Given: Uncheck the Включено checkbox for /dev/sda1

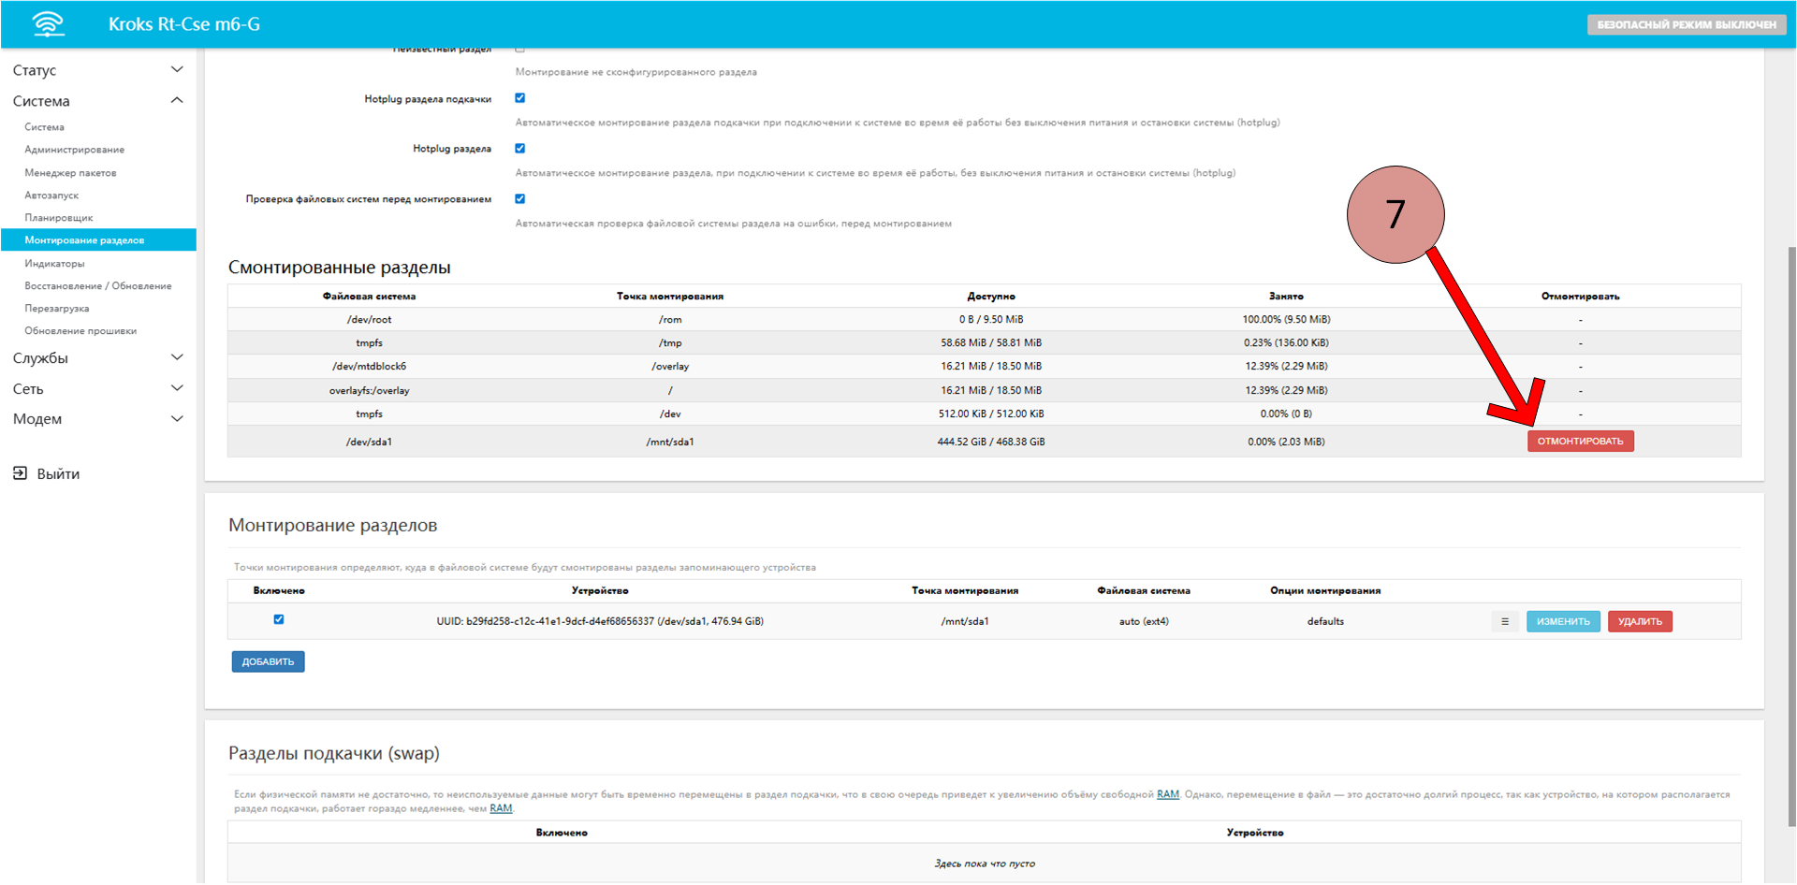Looking at the screenshot, I should click(x=279, y=620).
